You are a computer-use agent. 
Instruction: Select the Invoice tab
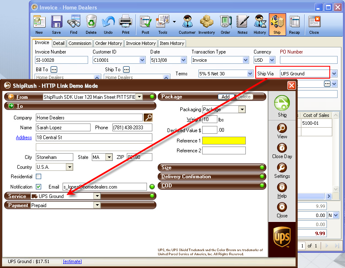pyautogui.click(x=42, y=43)
